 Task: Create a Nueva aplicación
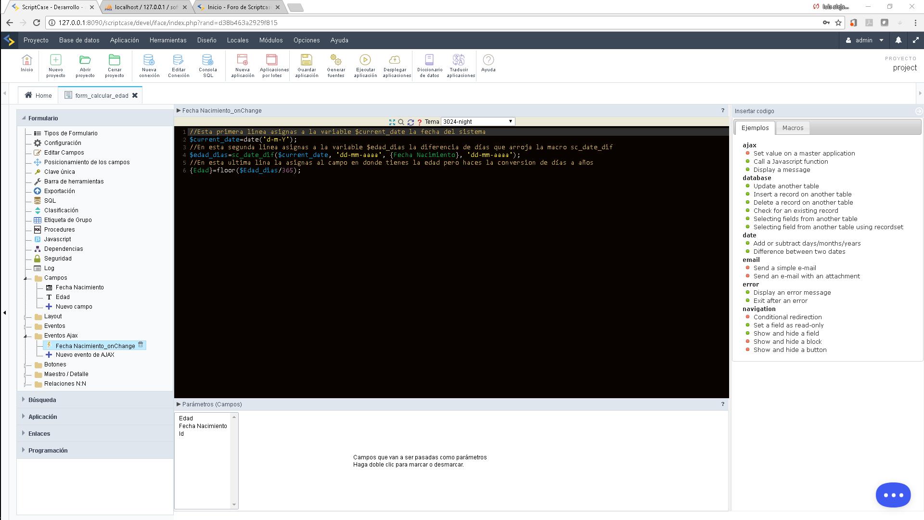(243, 65)
